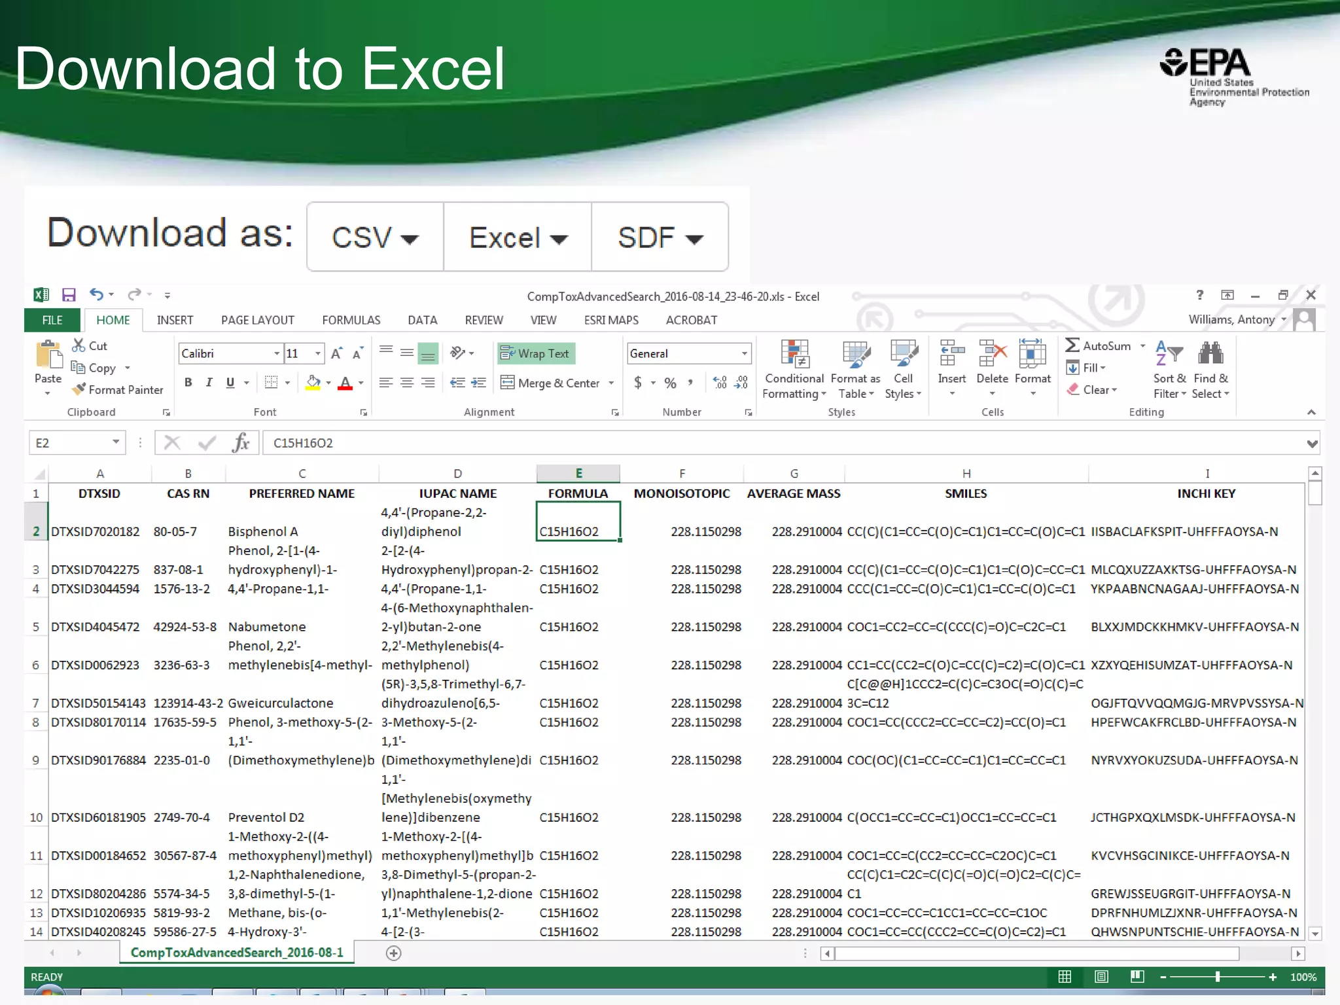Open the font size dropdown
This screenshot has width=1340, height=1005.
coord(318,353)
